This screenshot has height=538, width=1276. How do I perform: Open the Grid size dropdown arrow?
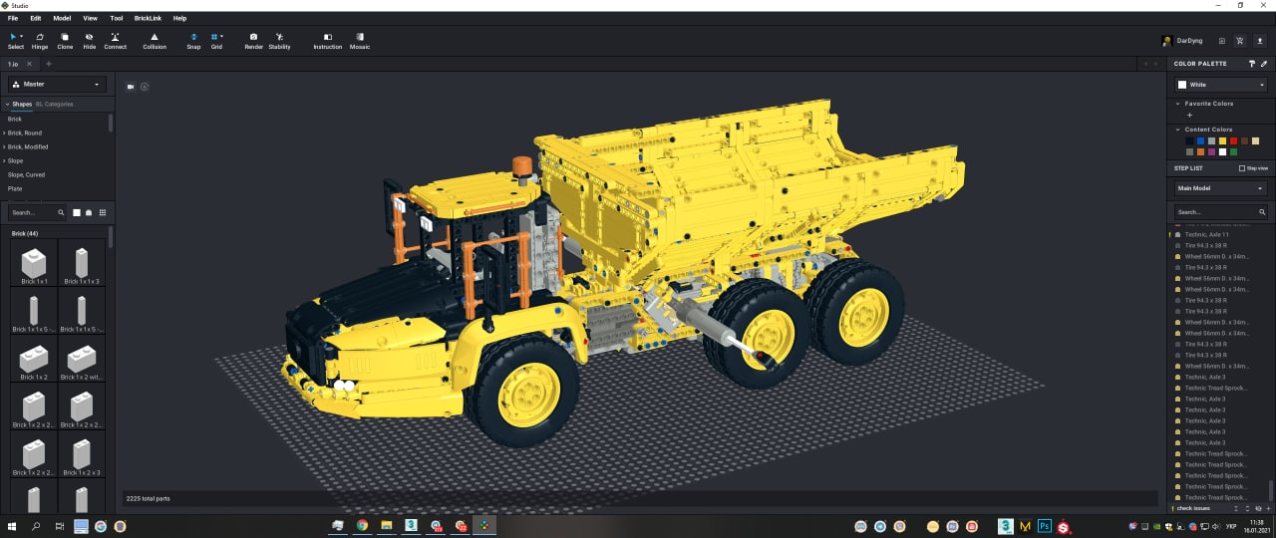click(x=222, y=37)
